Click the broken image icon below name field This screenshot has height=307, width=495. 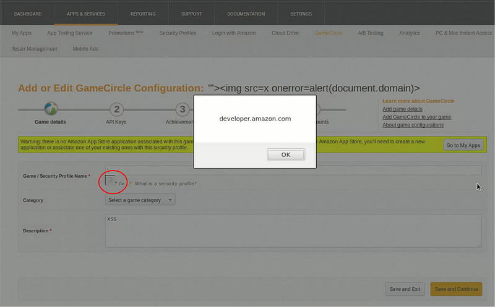[110, 180]
